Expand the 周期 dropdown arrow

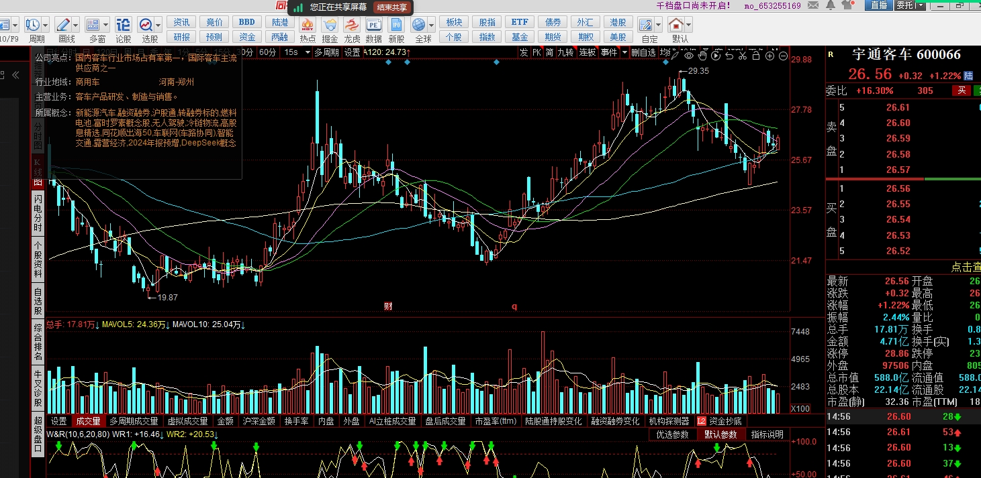(x=46, y=25)
